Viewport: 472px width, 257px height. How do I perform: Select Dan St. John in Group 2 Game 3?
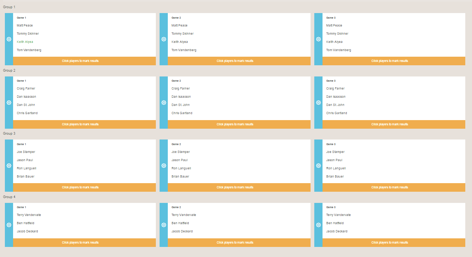335,105
